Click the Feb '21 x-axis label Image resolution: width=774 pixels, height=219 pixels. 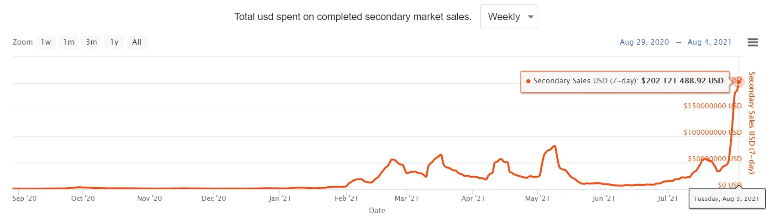(x=346, y=199)
